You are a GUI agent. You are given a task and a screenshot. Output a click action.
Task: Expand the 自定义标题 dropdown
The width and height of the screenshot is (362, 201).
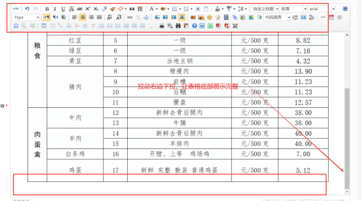(277, 9)
